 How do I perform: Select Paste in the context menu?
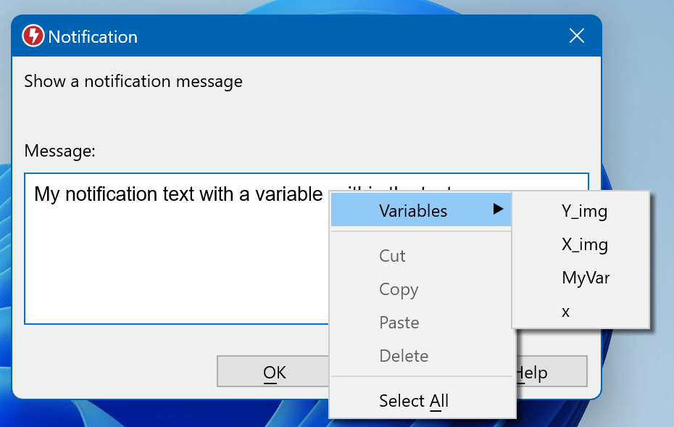point(399,323)
